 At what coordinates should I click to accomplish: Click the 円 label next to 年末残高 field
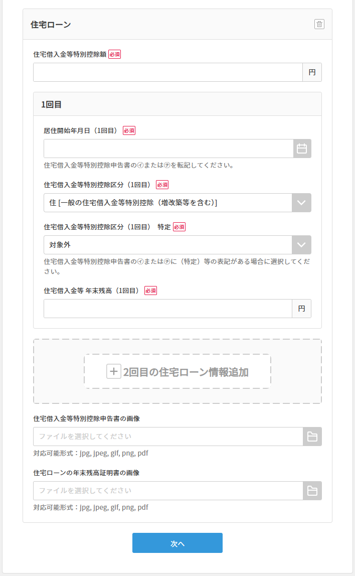click(x=301, y=308)
